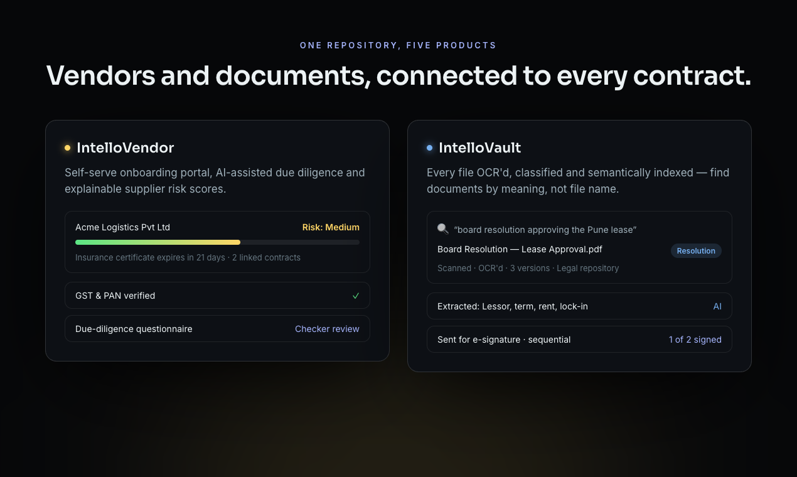
Task: Click the Acme Logistics risk progress bar
Action: 217,242
